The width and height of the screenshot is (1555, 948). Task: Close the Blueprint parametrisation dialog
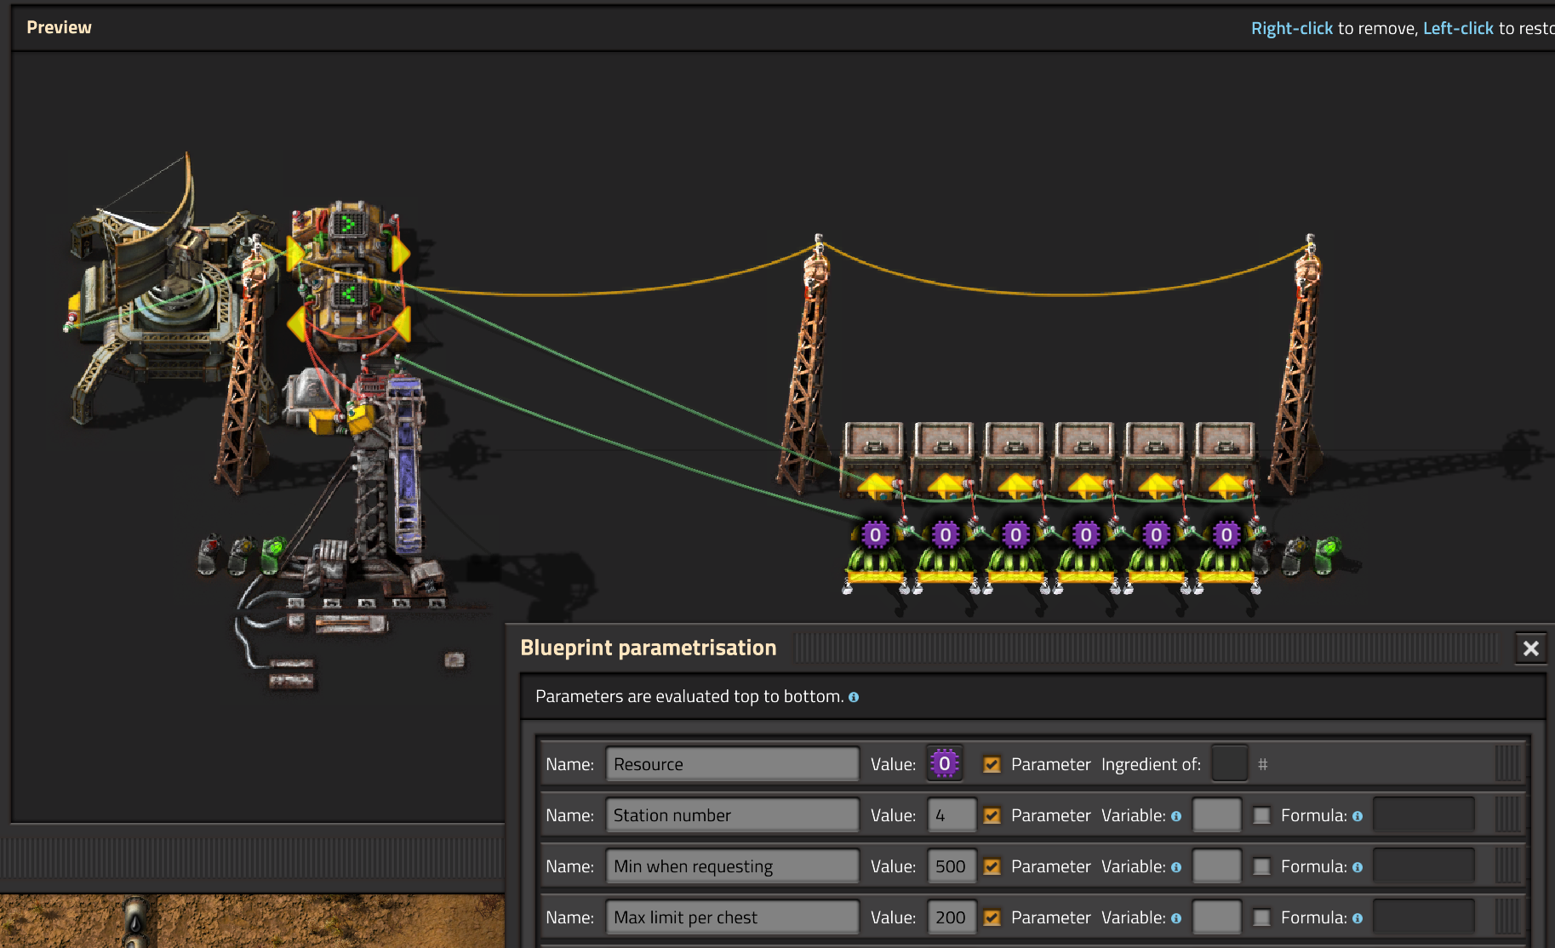coord(1530,648)
